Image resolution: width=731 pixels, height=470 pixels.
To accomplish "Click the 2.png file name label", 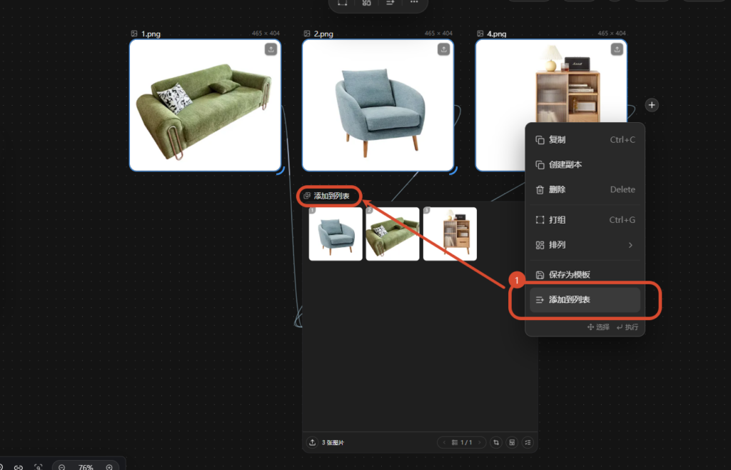I will pyautogui.click(x=323, y=34).
